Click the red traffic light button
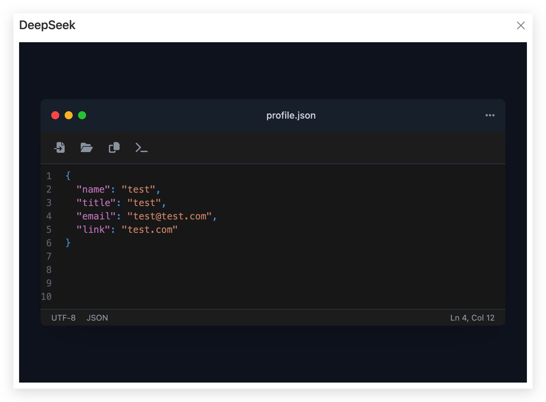Screen dimensions: 546x402 click(x=55, y=115)
